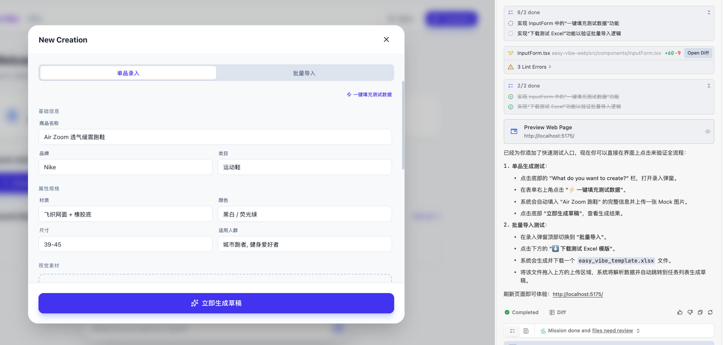Switch to the 批量导入 tab

[304, 73]
